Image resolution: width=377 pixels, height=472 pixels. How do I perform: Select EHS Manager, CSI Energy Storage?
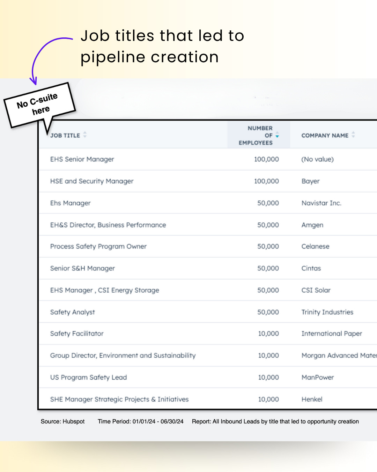coord(104,290)
